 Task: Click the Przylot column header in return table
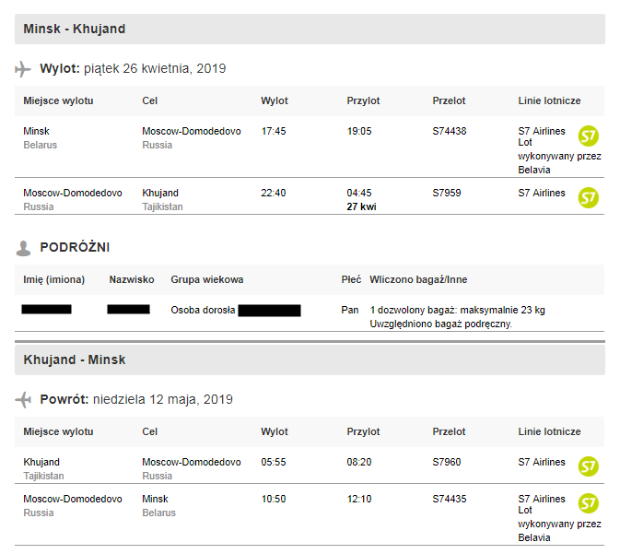click(x=363, y=431)
